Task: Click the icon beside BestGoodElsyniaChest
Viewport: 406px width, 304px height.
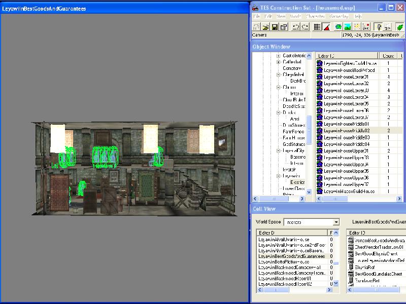Action: click(x=351, y=254)
